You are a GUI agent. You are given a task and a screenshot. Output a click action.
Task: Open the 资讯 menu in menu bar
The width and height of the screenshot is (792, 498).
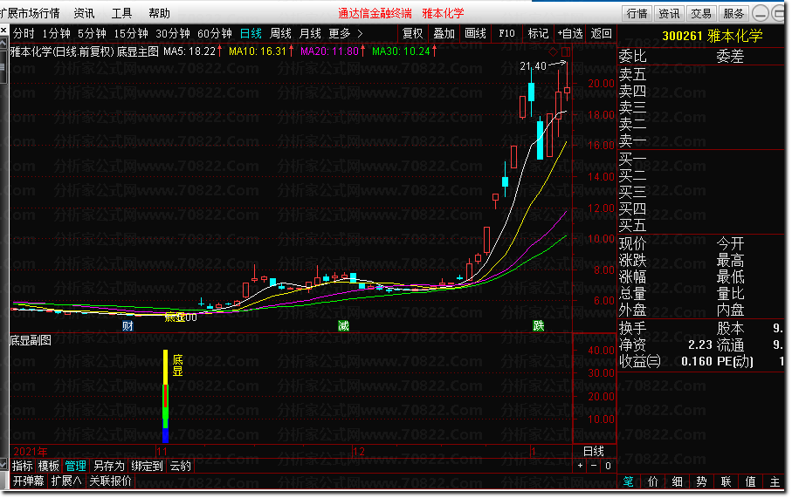(x=84, y=13)
